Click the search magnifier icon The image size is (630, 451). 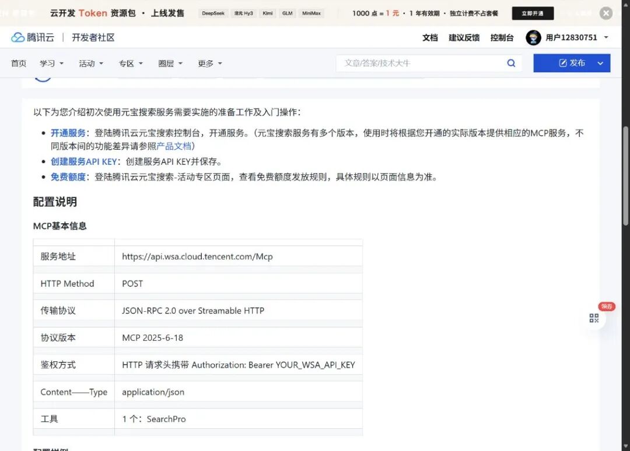point(511,63)
